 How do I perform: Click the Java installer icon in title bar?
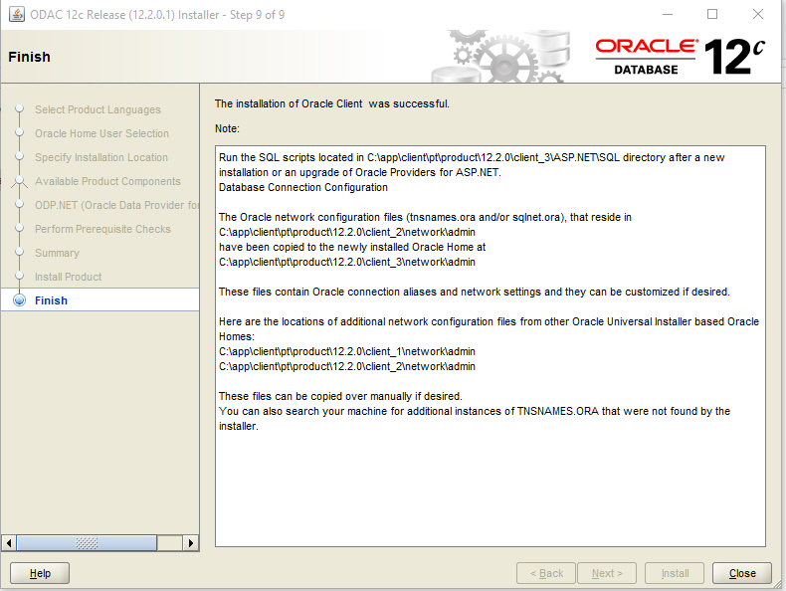(x=17, y=14)
